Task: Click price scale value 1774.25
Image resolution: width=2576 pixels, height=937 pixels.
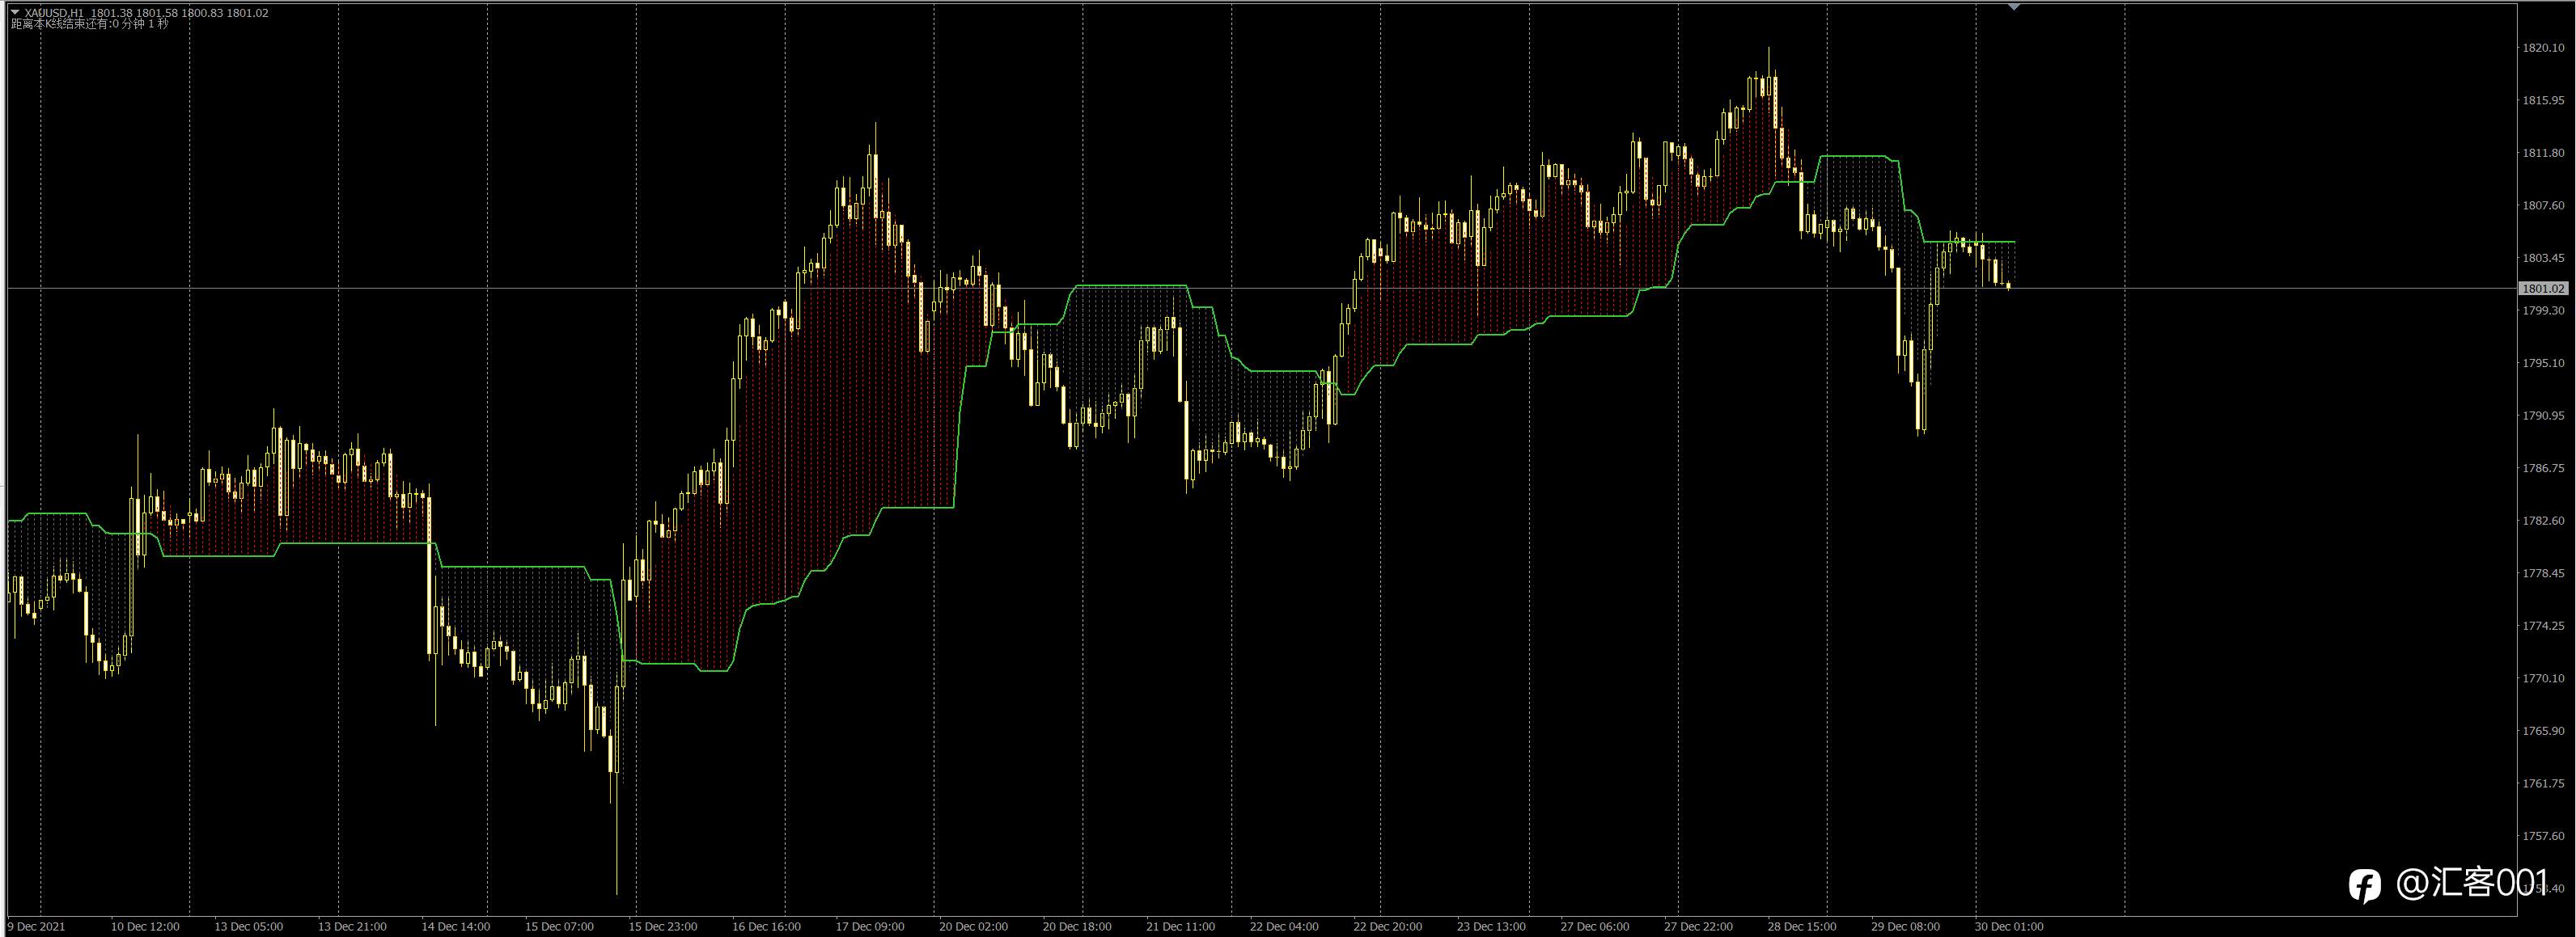Action: pos(2542,627)
